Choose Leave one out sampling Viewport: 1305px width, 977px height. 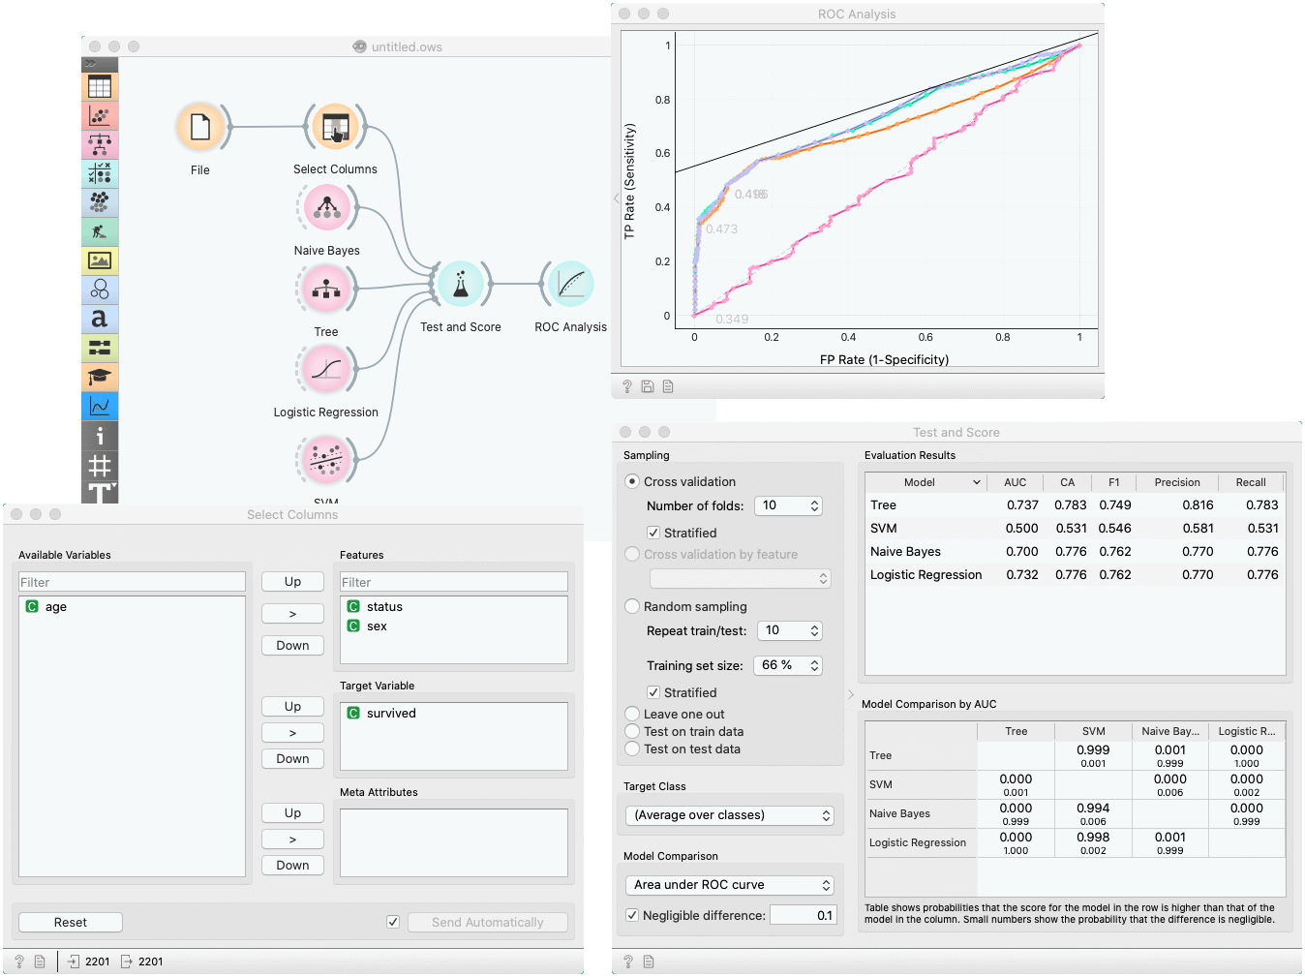(x=633, y=715)
